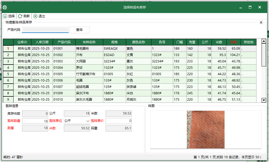Viewport: 269px width, 162px height.
Task: Click the 剪样单价 price field
Action: point(119,121)
